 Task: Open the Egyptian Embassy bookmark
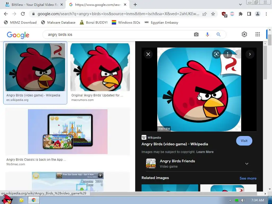161,22
